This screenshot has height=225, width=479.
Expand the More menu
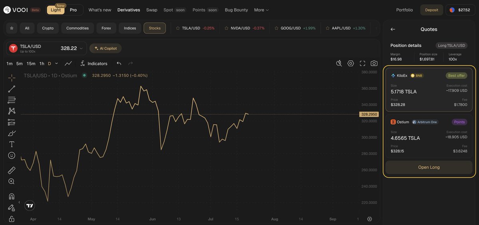coord(261,10)
